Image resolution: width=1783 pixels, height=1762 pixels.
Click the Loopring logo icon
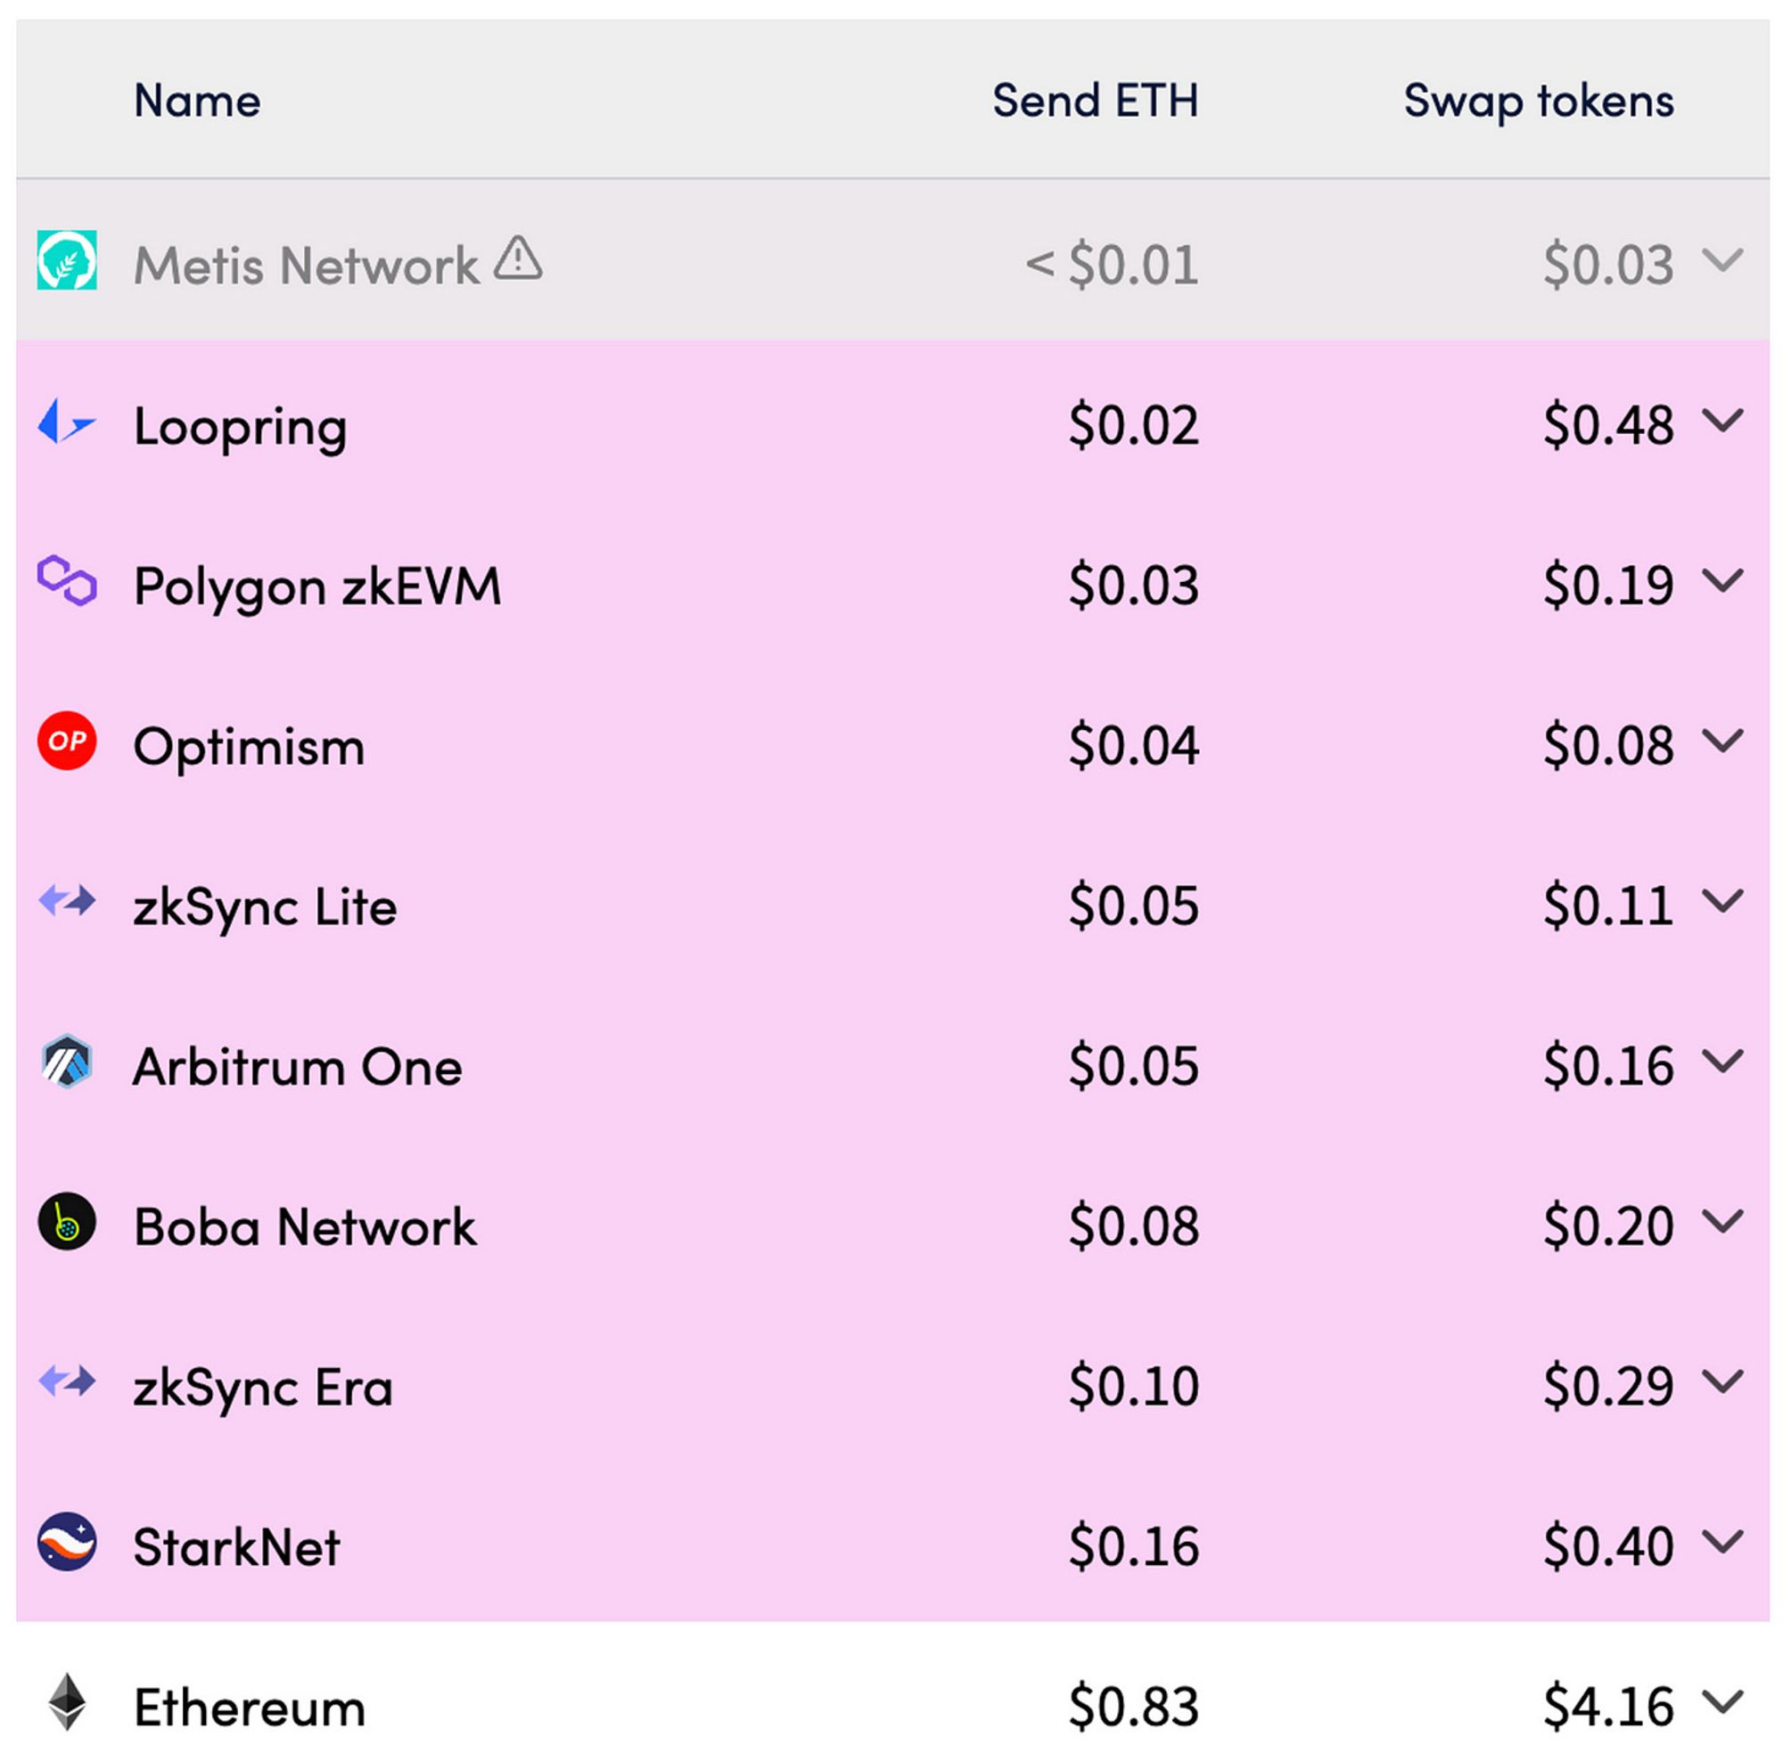point(67,422)
